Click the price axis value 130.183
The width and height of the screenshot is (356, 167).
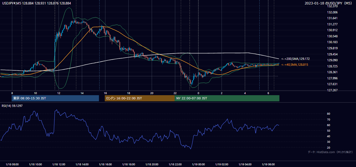[333, 42]
